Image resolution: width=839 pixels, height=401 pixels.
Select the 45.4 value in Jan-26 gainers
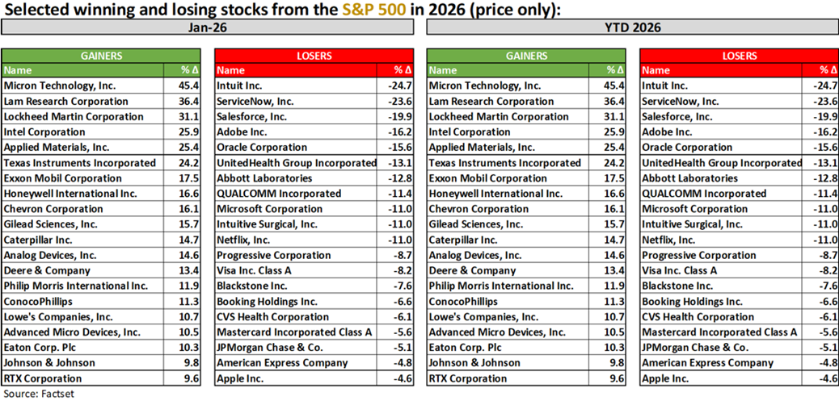tap(188, 86)
